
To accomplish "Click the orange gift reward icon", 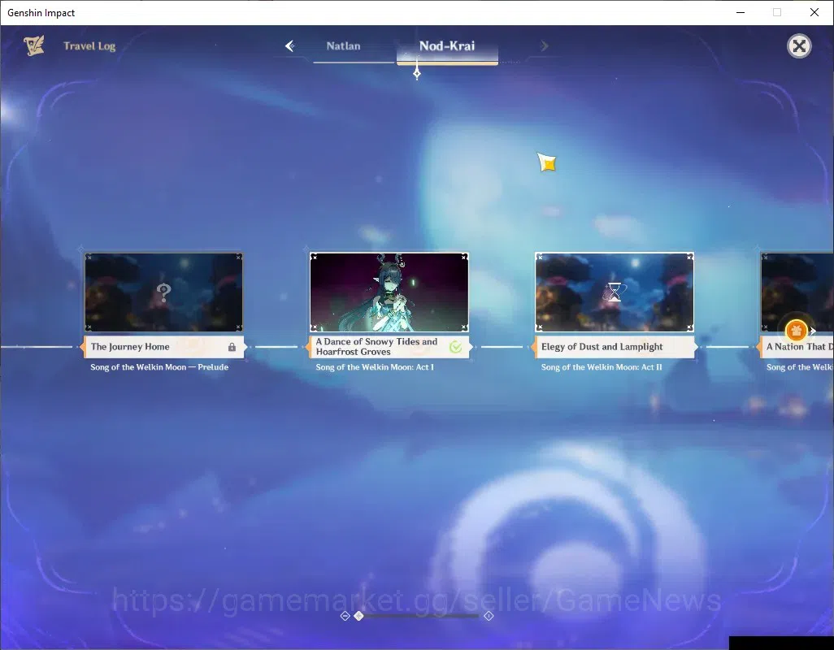I will click(x=797, y=331).
